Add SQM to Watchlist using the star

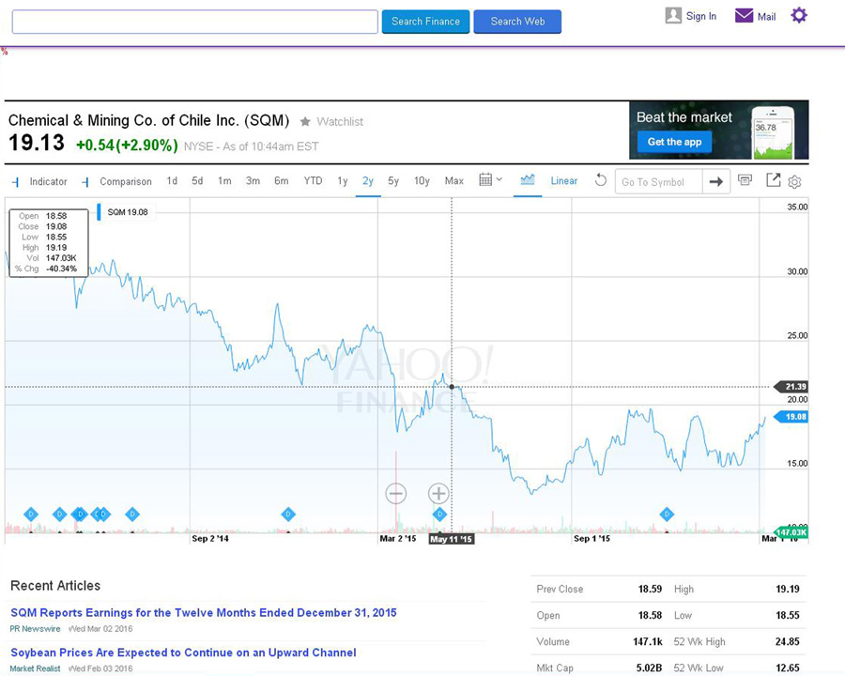pos(305,122)
